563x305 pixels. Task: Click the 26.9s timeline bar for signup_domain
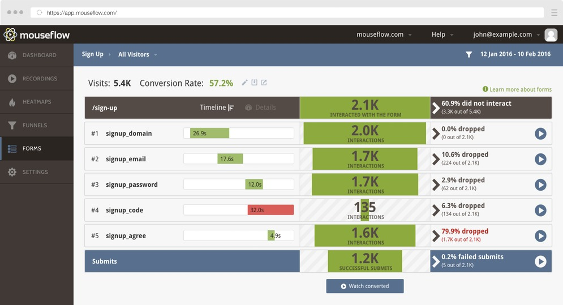pyautogui.click(x=210, y=134)
